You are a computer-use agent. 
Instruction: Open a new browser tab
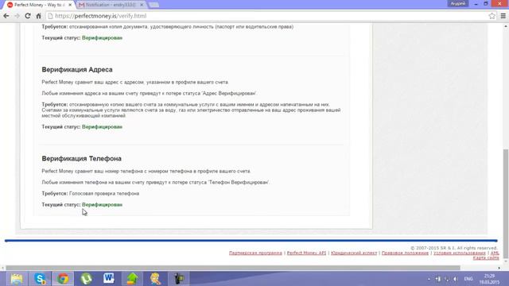coord(153,5)
